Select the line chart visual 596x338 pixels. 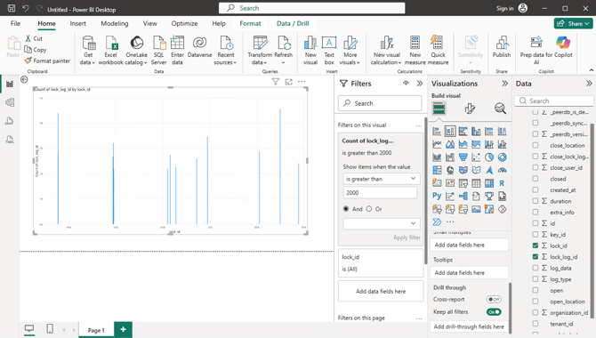pyautogui.click(x=437, y=144)
